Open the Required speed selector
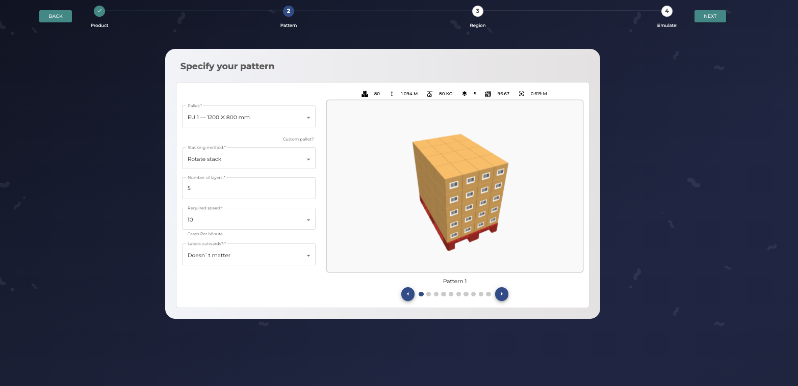 pos(248,219)
